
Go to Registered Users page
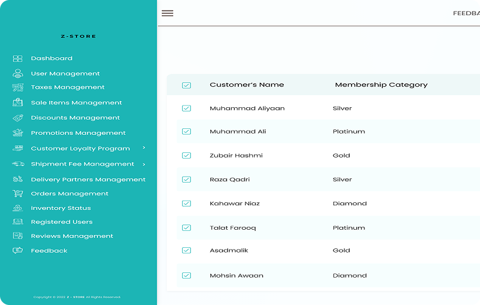[x=61, y=222]
